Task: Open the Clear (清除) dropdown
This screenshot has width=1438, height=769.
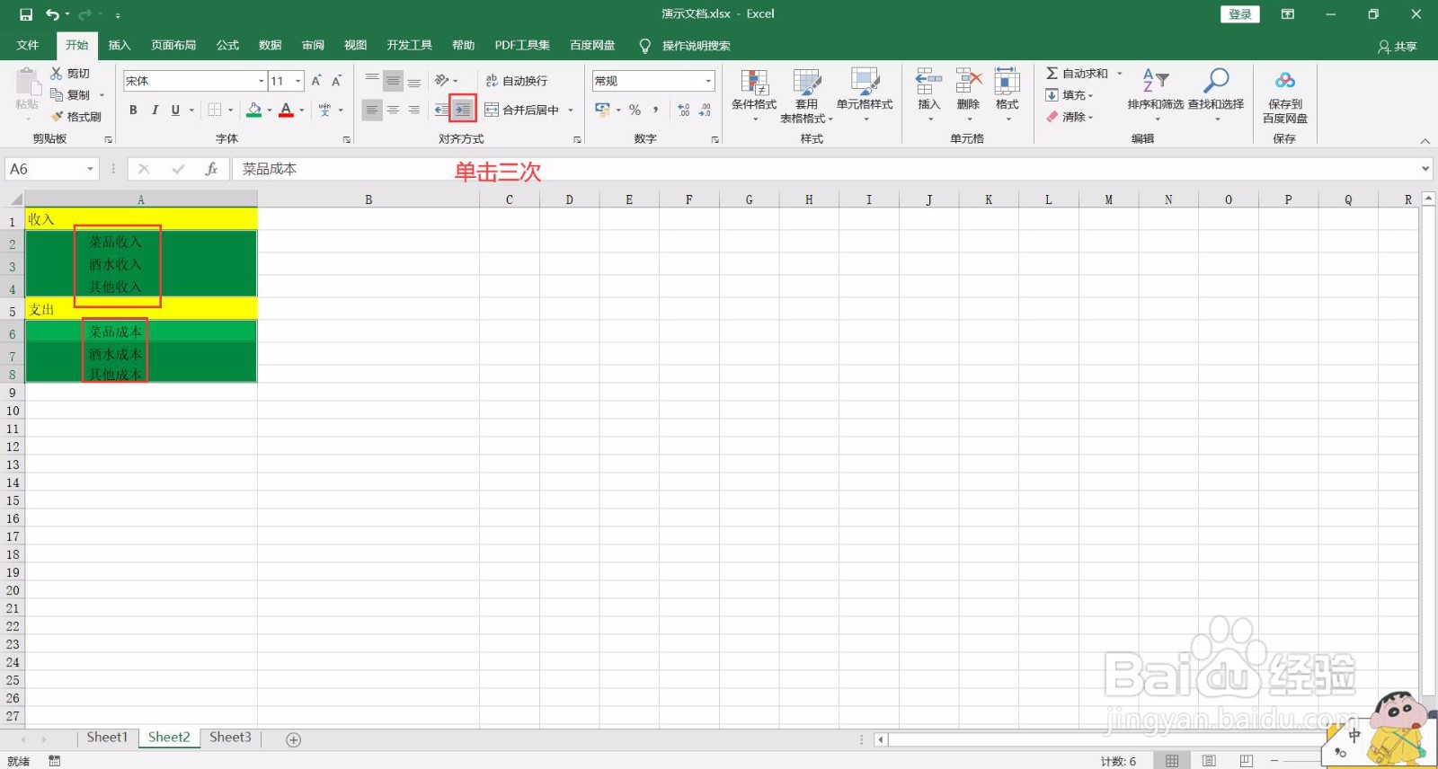Action: 1070,117
